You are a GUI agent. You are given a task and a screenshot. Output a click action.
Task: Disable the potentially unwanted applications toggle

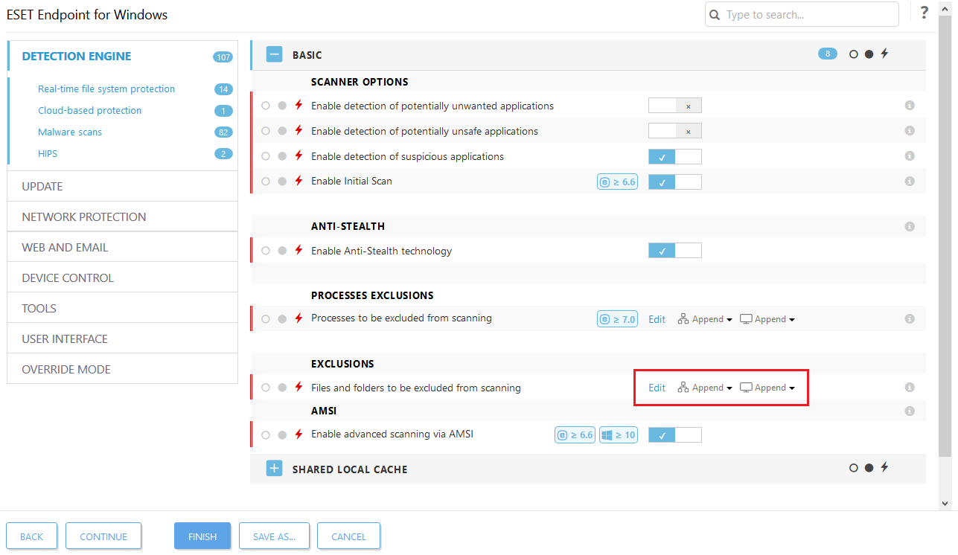674,105
